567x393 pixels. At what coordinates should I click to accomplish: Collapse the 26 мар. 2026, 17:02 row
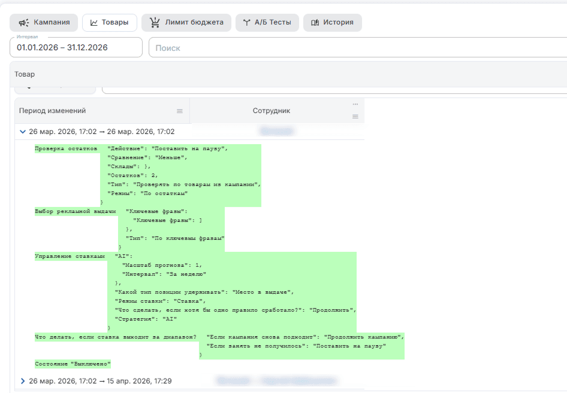(x=22, y=132)
